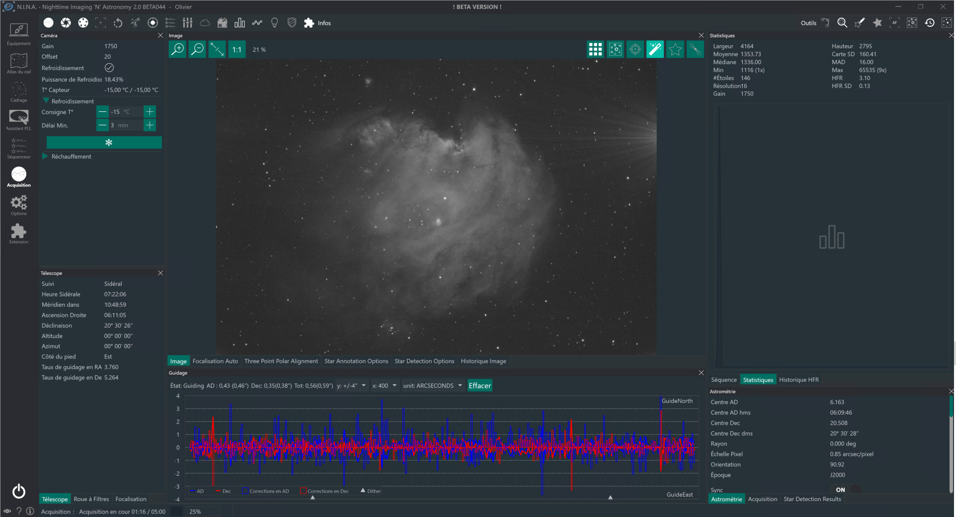956x517 pixels.
Task: Toggle Corrections en AD legend checkbox
Action: (x=245, y=491)
